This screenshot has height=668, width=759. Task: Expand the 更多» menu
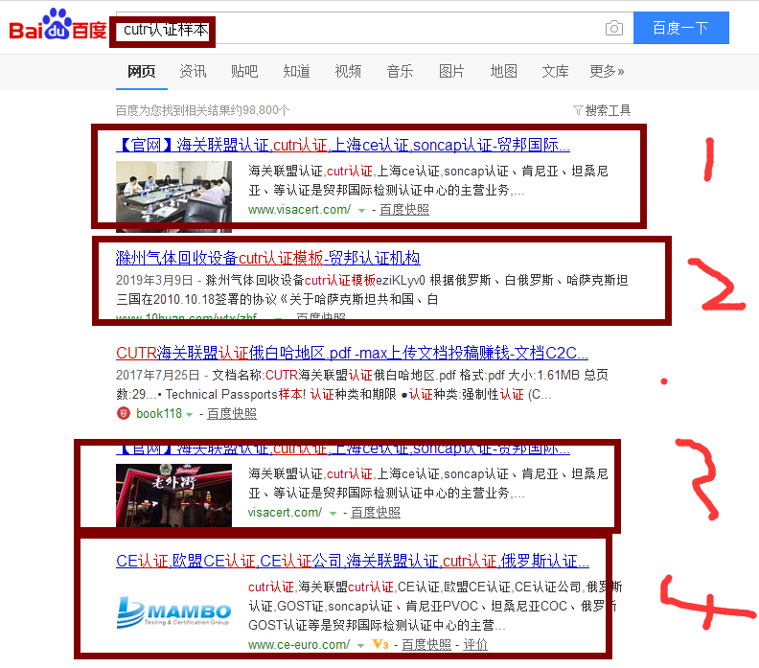point(607,72)
